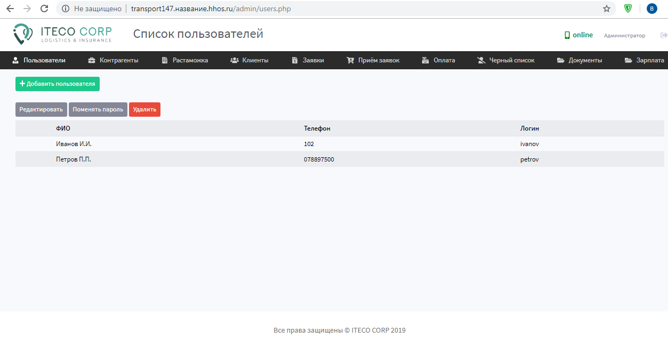Click the Список пользователей page title
Image resolution: width=668 pixels, height=339 pixels.
click(x=198, y=34)
